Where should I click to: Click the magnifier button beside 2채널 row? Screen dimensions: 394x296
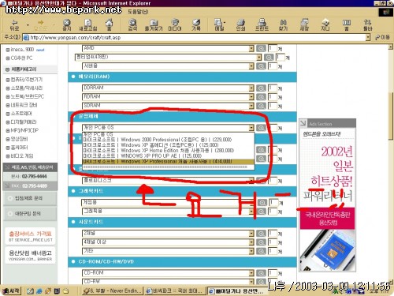pyautogui.click(x=261, y=234)
